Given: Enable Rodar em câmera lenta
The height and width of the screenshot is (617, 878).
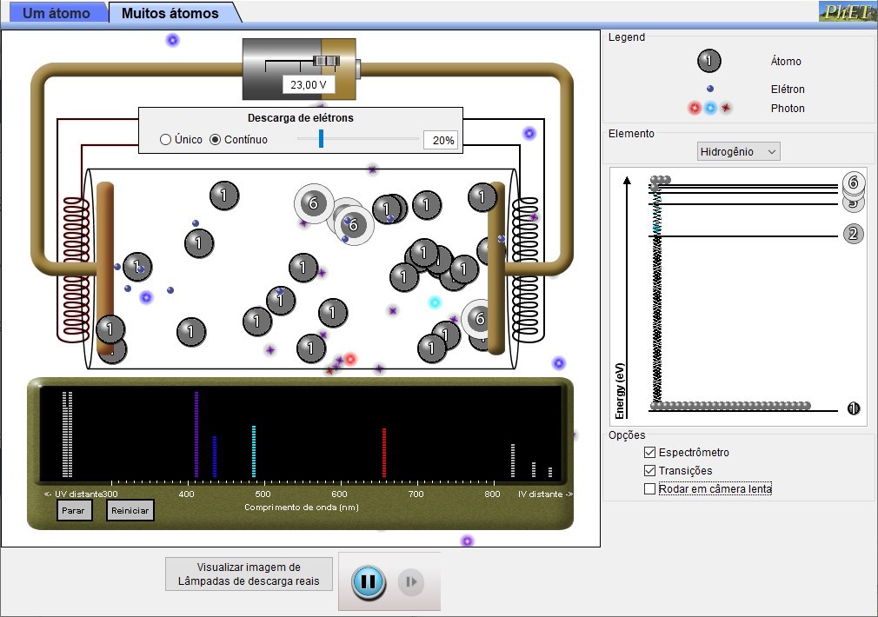Looking at the screenshot, I should pos(649,489).
